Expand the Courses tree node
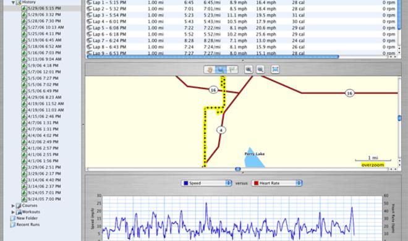Screen dimensions: 408x241 point(13,206)
